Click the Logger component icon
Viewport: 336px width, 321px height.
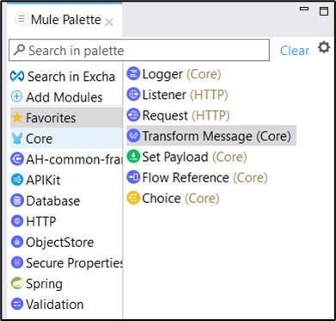133,74
